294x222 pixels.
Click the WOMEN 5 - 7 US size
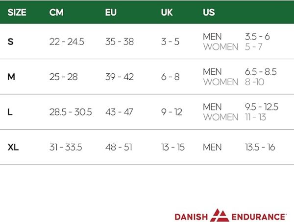click(x=233, y=46)
